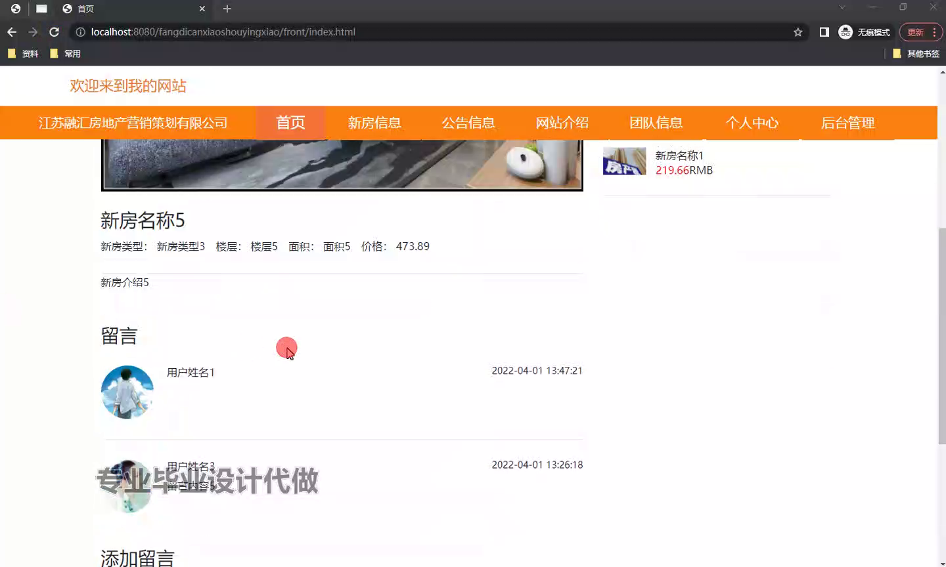The image size is (946, 567).
Task: Open the 其他书签 bookmarks folder
Action: click(916, 54)
